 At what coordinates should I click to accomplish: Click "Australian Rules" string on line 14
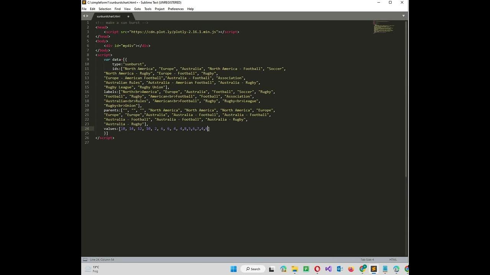pos(123,82)
